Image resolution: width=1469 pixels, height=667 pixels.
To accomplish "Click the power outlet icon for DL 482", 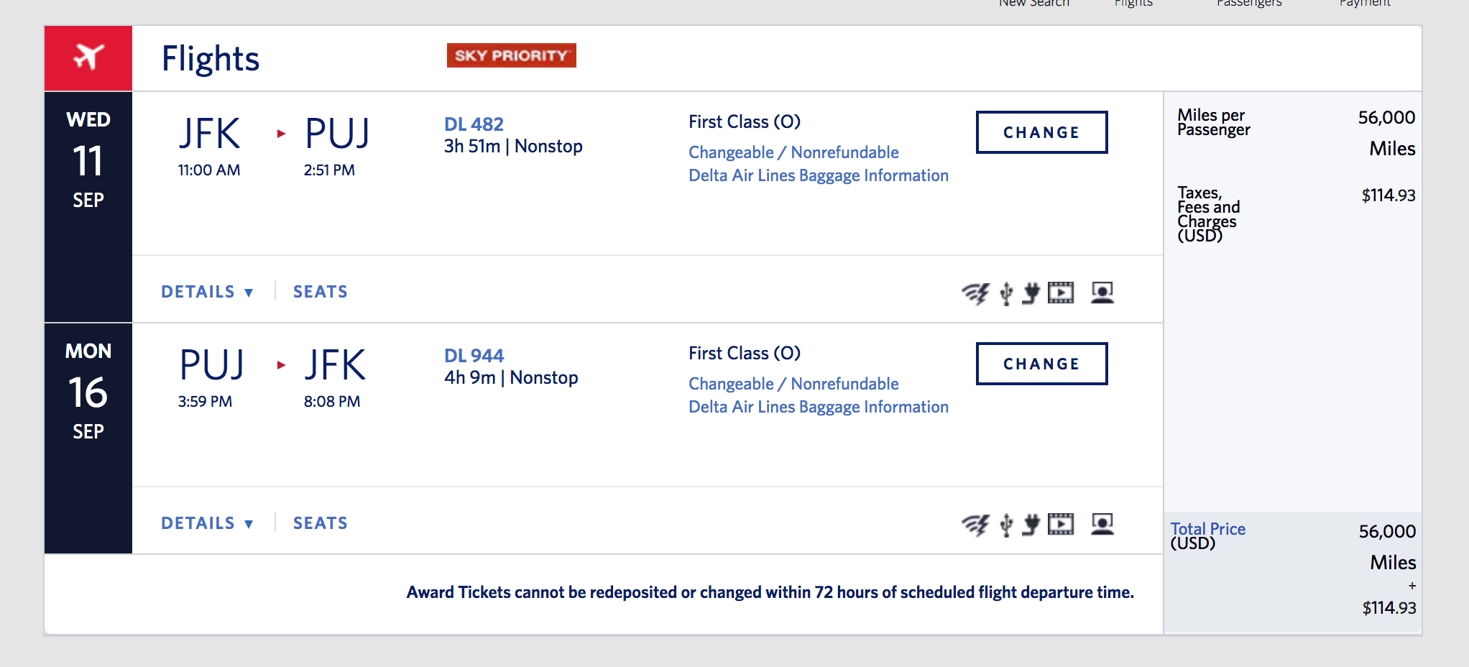I will (1031, 293).
